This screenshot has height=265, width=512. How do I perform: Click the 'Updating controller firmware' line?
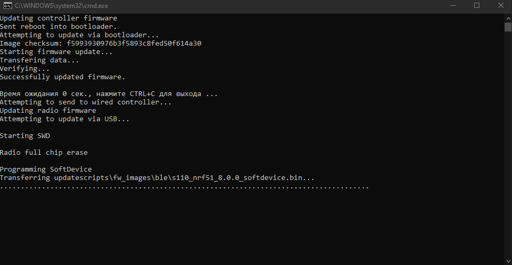pyautogui.click(x=58, y=18)
